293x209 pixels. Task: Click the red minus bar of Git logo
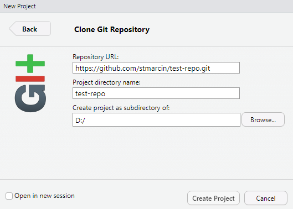pyautogui.click(x=30, y=79)
